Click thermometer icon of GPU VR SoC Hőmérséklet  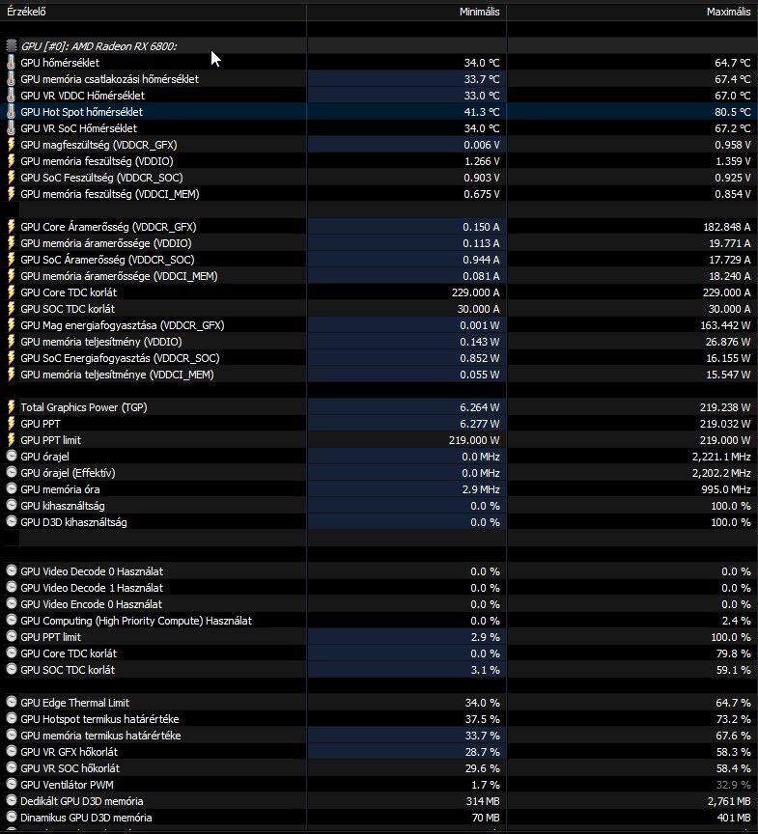coord(12,128)
